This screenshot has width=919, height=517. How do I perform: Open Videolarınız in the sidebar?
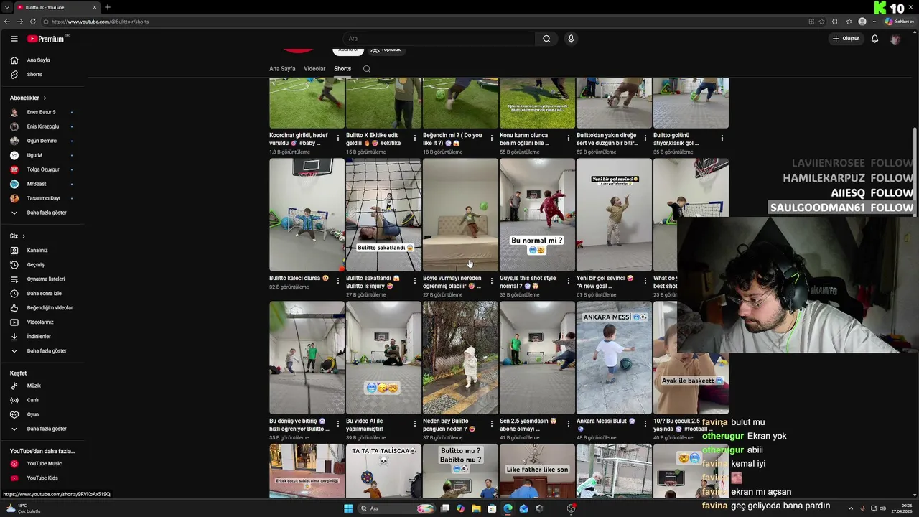click(x=42, y=322)
